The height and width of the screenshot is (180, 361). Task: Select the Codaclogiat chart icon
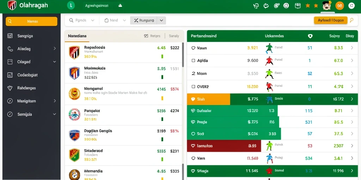(10, 75)
